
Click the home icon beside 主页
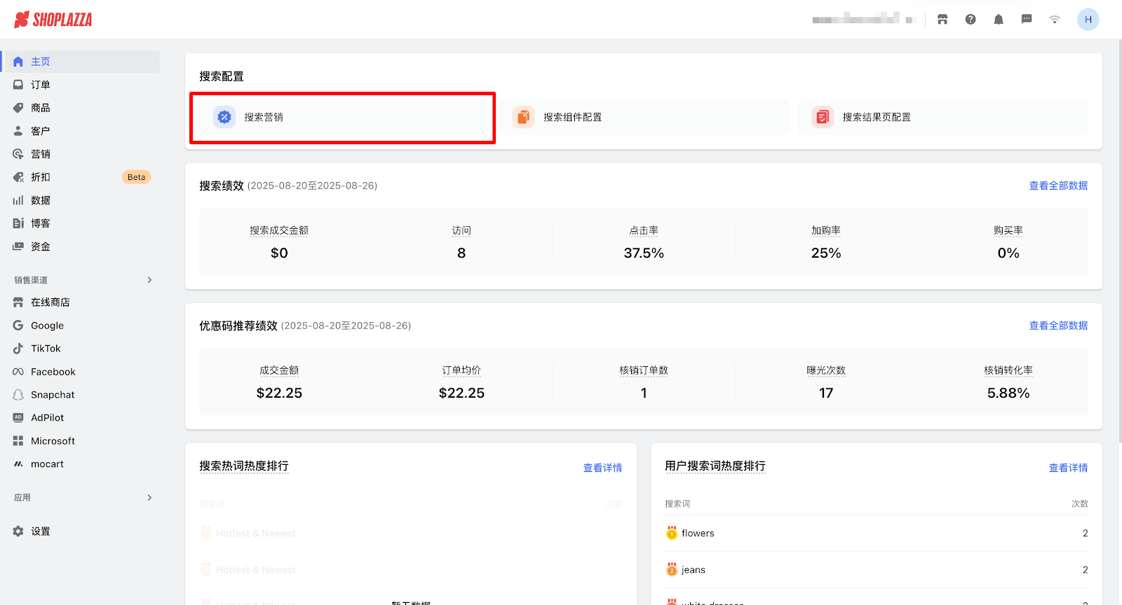[x=18, y=62]
